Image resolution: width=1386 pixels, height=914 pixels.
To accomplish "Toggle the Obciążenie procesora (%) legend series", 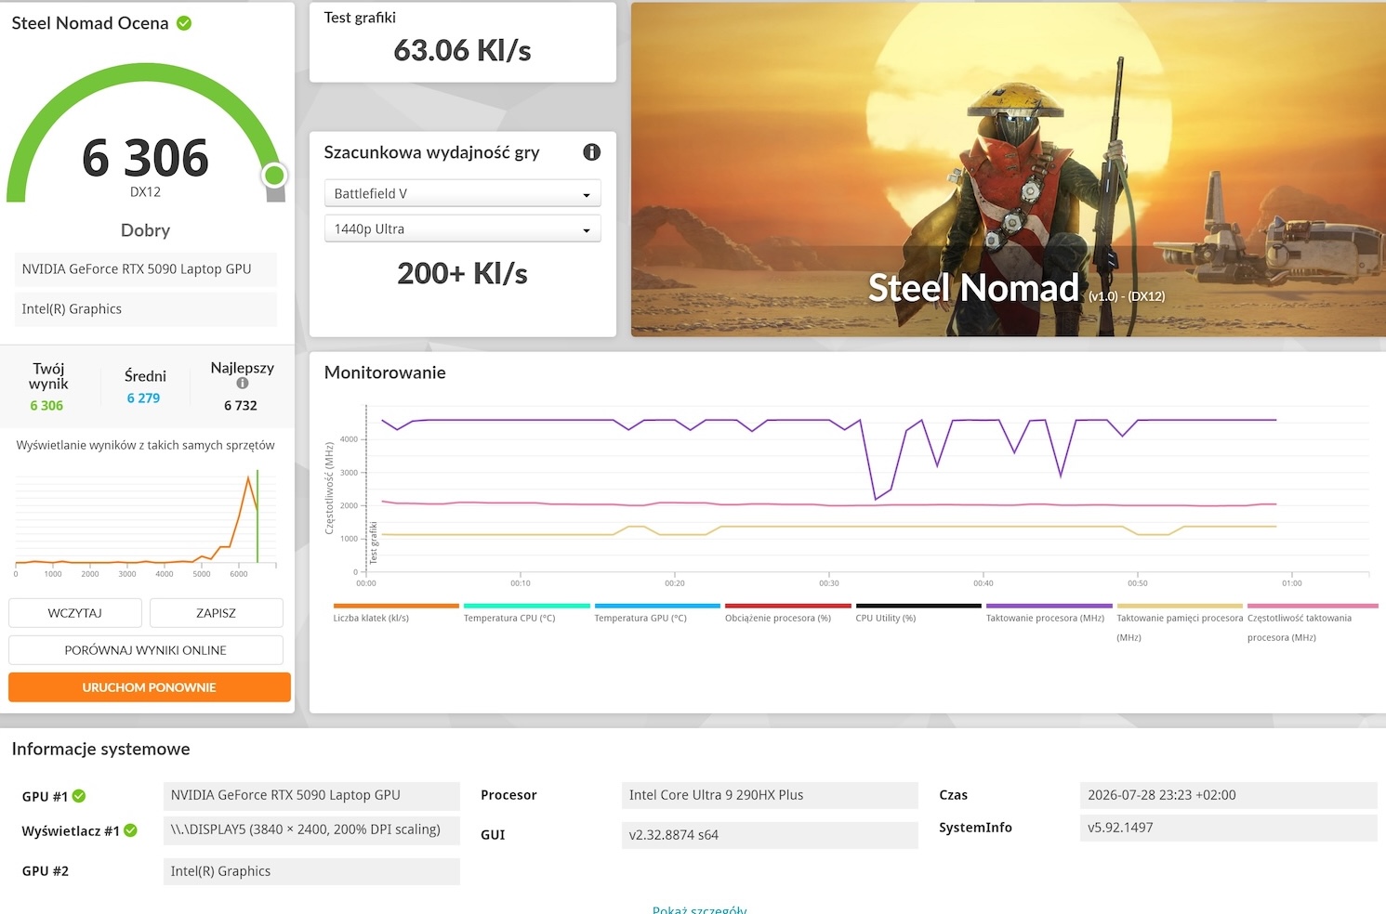I will (787, 613).
